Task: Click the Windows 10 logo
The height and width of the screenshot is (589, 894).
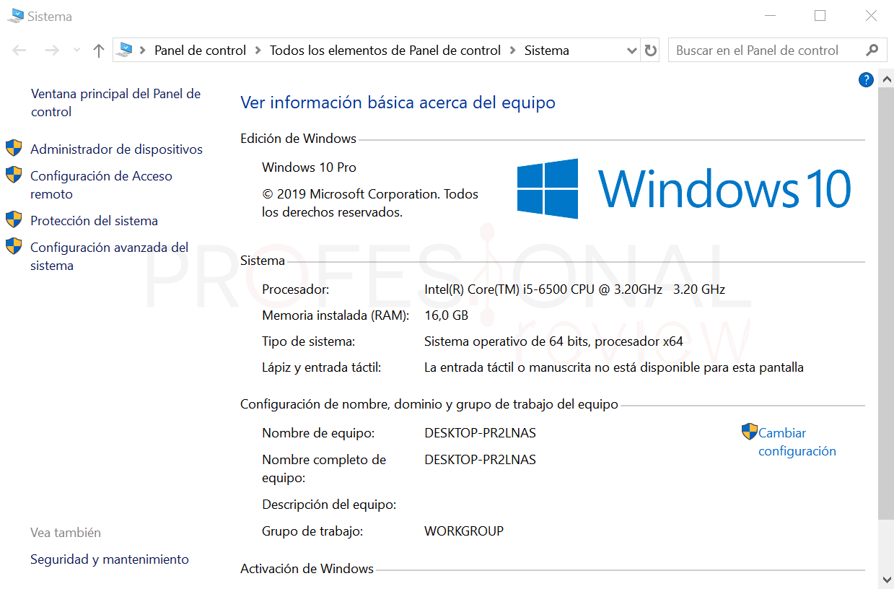Action: (684, 188)
